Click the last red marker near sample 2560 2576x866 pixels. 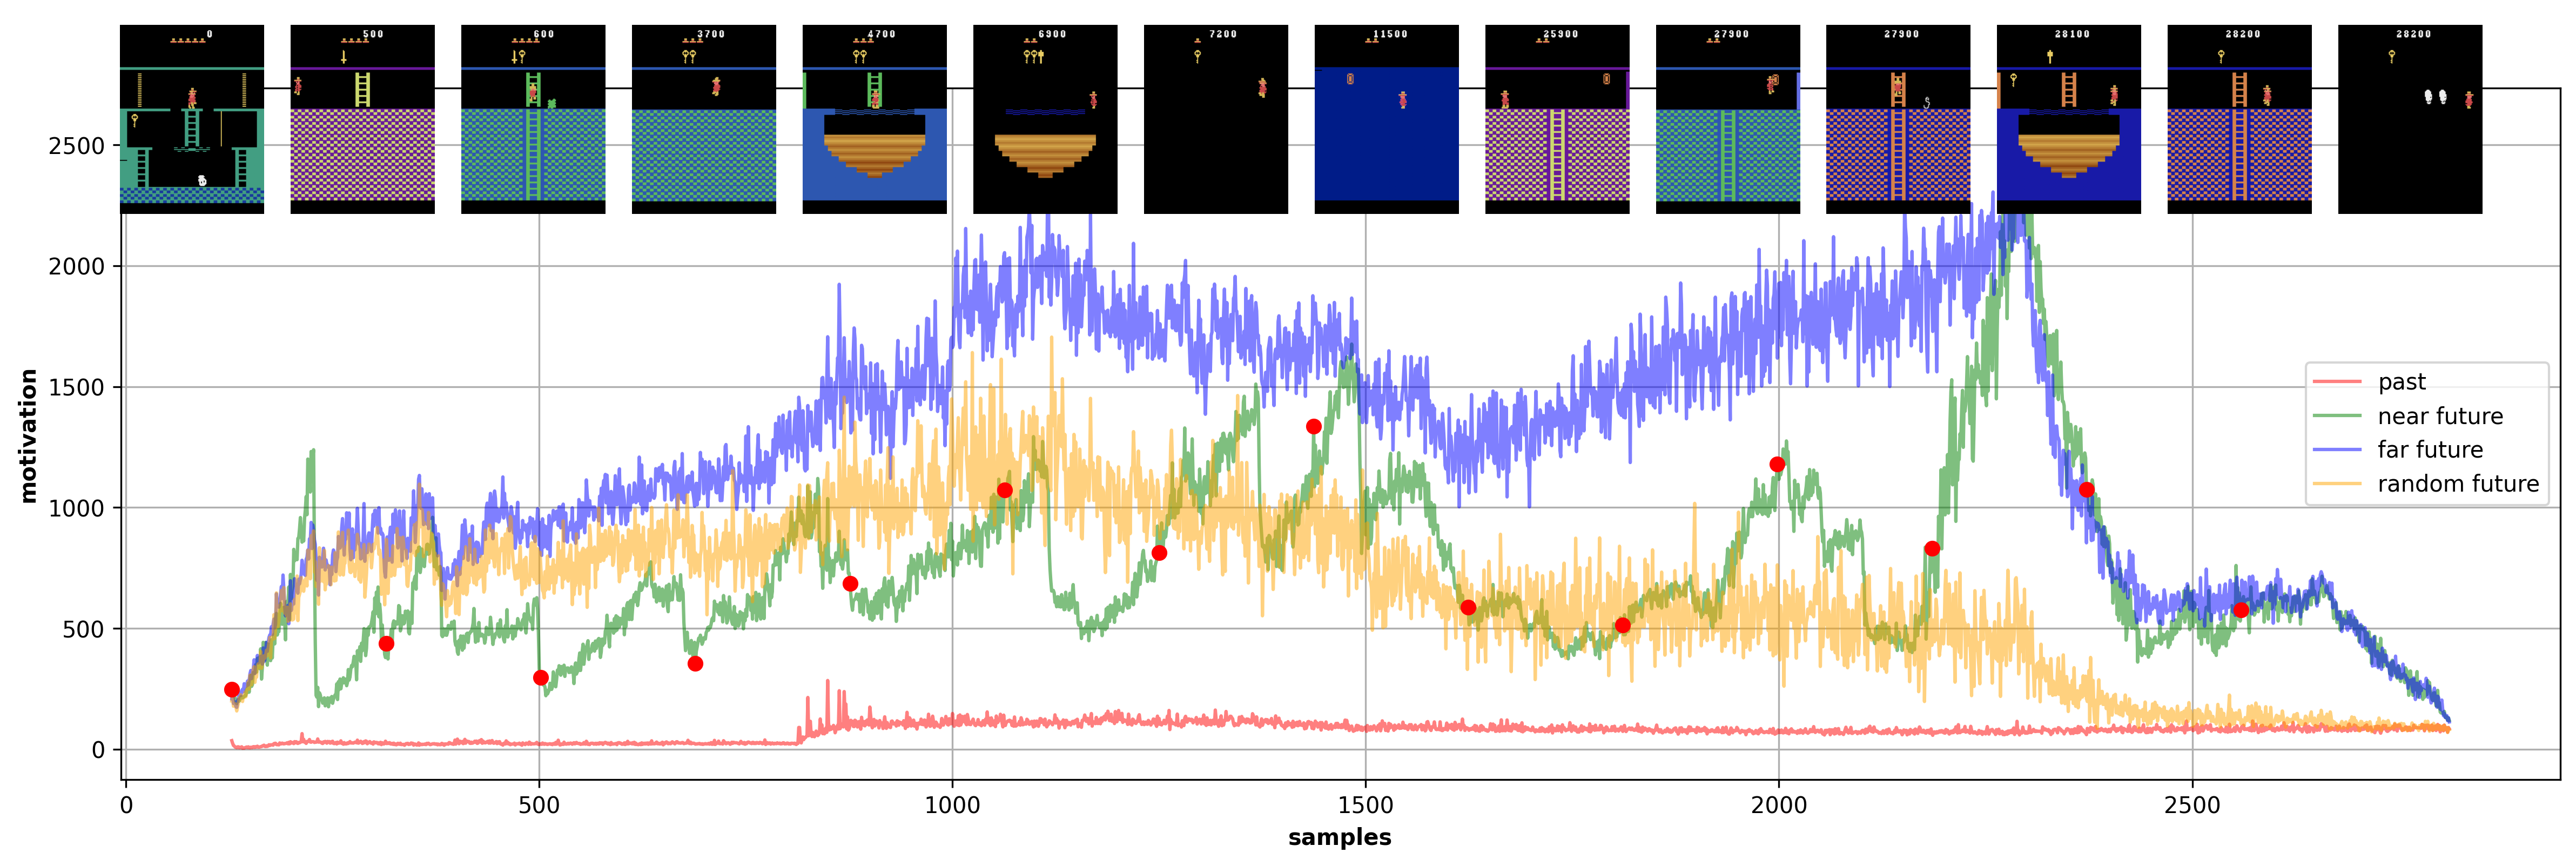[2241, 610]
